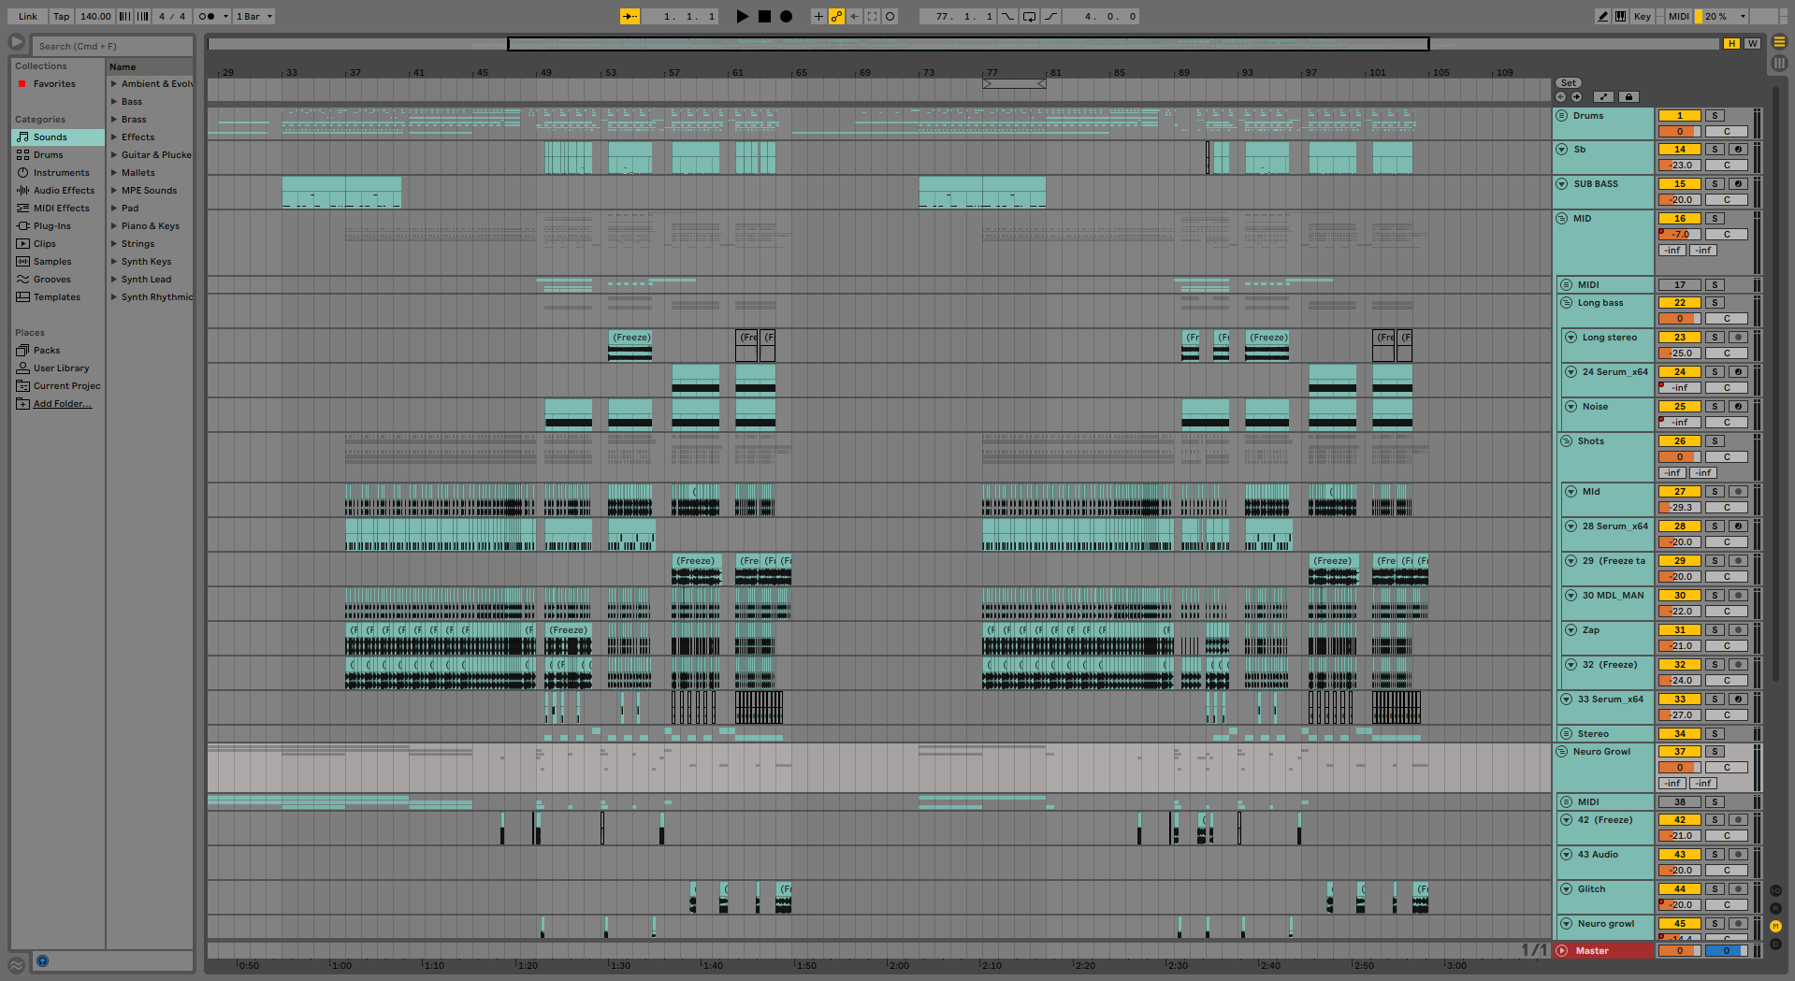The height and width of the screenshot is (981, 1795).
Task: Toggle the Computer MIDI Keyboard icon
Action: (1620, 16)
